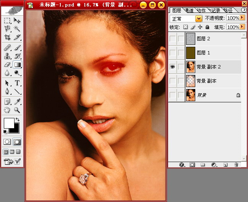Select the Eyedropper tool
The height and width of the screenshot is (202, 248).
[x=17, y=102]
